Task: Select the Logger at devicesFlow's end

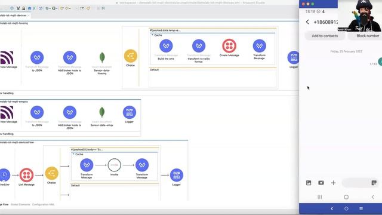Action: tap(177, 175)
